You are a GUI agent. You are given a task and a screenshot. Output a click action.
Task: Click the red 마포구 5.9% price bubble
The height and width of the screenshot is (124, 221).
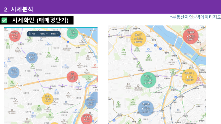coord(191,36)
